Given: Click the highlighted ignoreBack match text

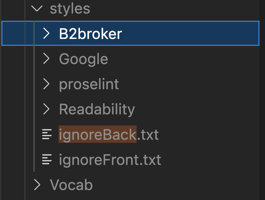Looking at the screenshot, I should pos(97,135).
